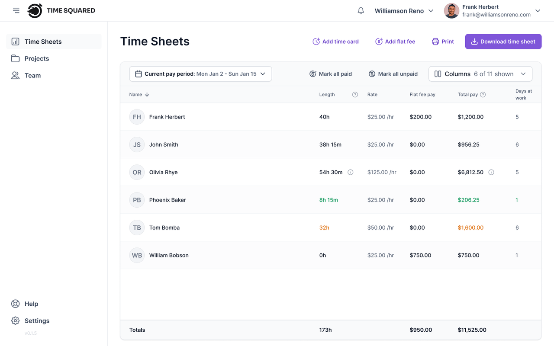This screenshot has height=346, width=554.
Task: Open the Team section in sidebar
Action: pyautogui.click(x=32, y=75)
